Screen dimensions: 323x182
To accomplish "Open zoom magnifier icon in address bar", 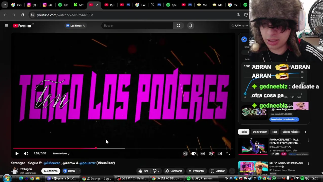I will point(238,15).
